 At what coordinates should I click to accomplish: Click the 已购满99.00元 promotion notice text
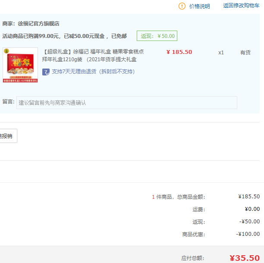(65, 36)
